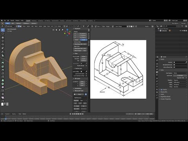Open the Rotation Degrees dropdown
This screenshot has height=141, width=188.
point(180,80)
